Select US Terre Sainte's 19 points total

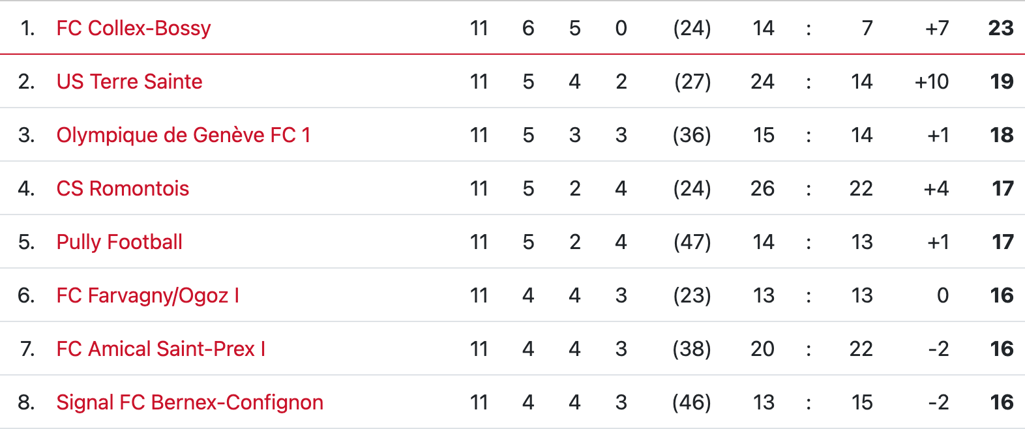point(1002,81)
